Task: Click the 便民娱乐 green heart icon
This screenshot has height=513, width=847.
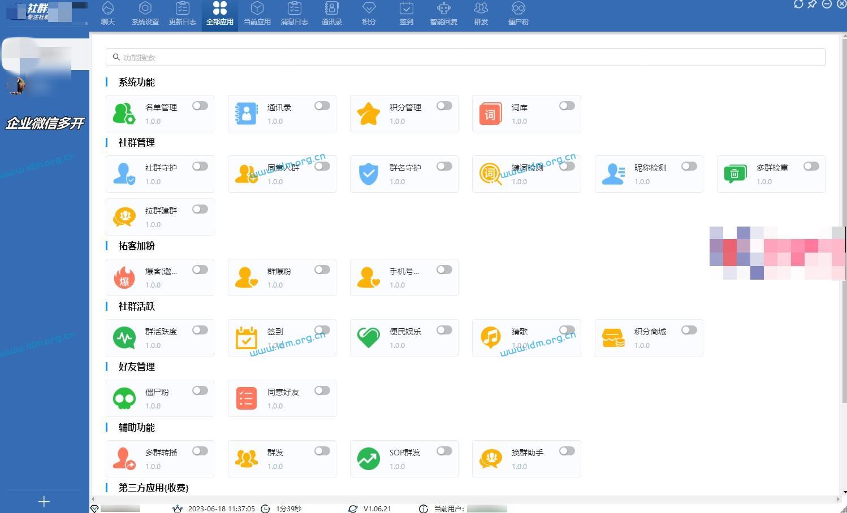Action: pyautogui.click(x=368, y=338)
